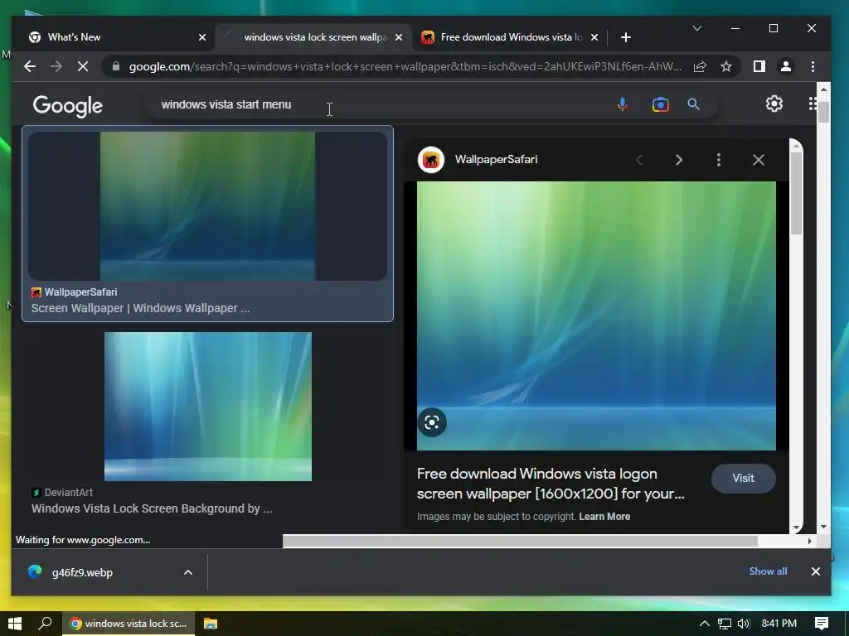View site information via the padlock icon
849x636 pixels.
[115, 66]
